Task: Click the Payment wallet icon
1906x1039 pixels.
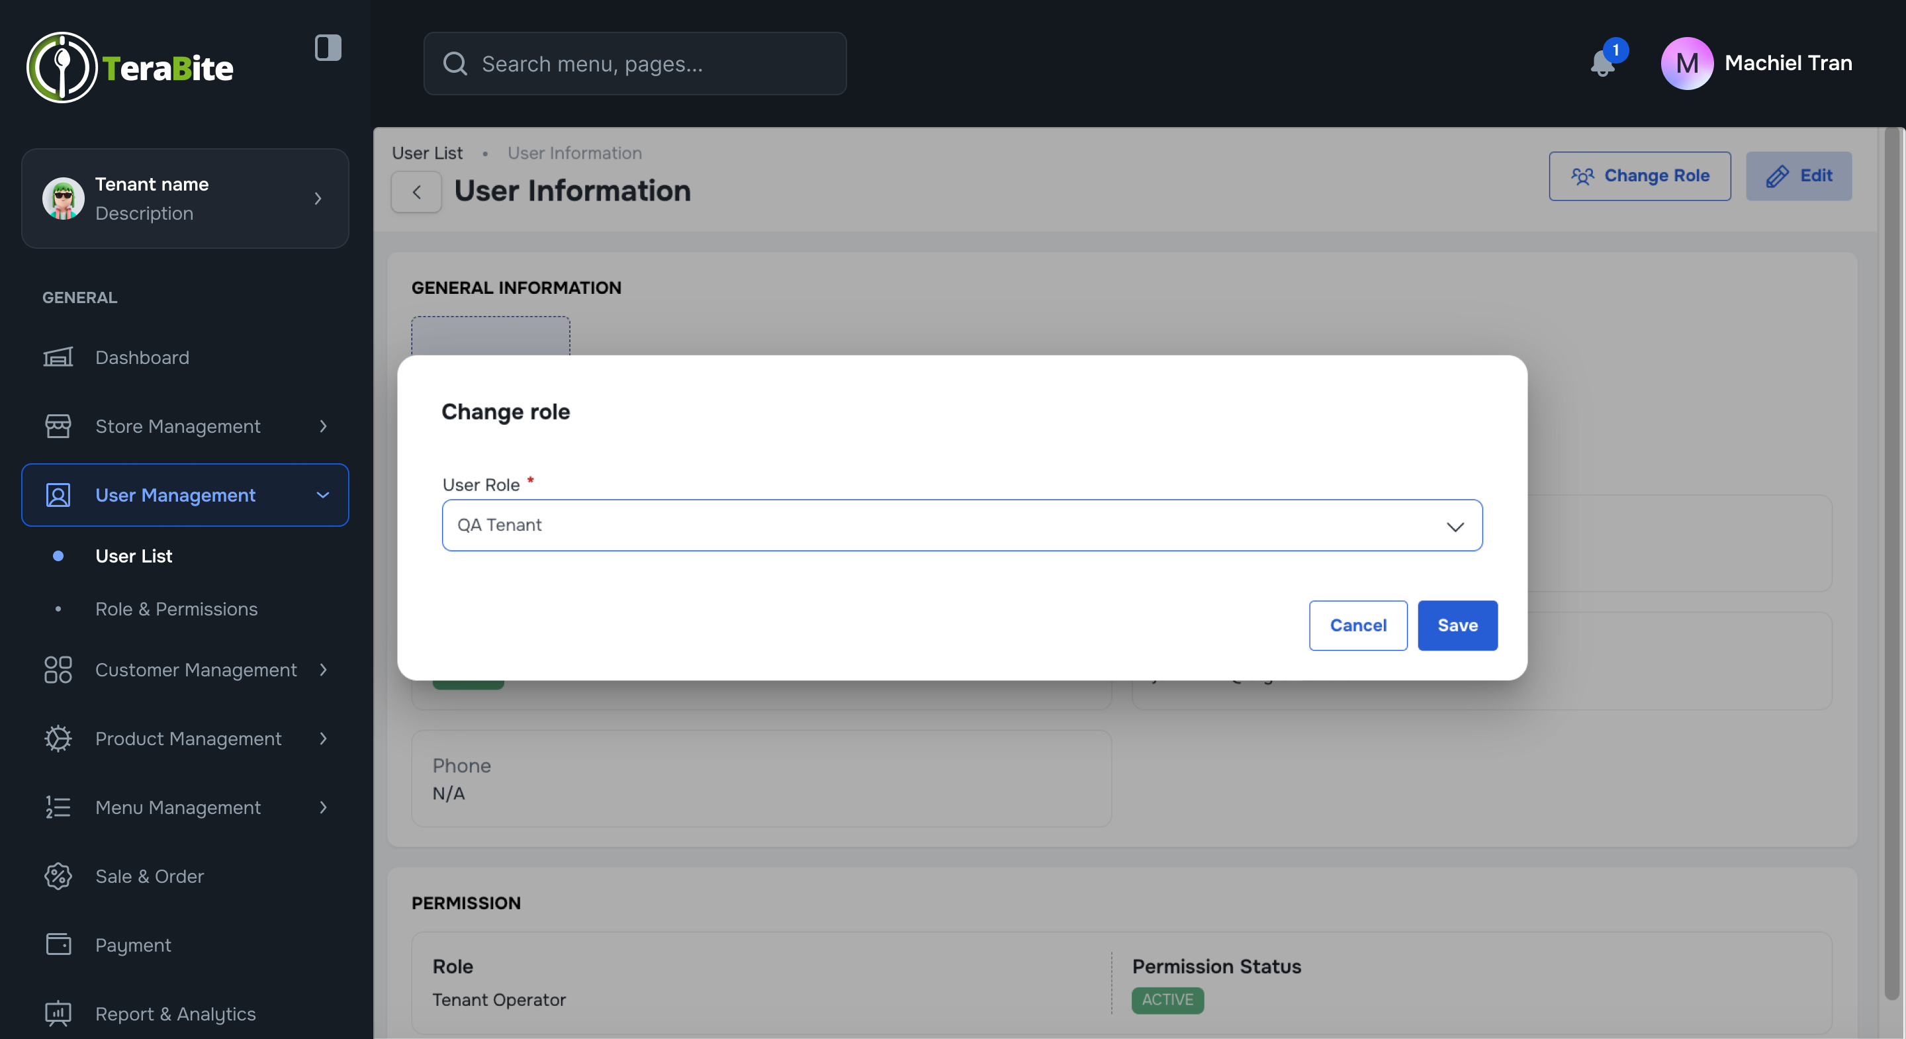Action: pos(58,944)
